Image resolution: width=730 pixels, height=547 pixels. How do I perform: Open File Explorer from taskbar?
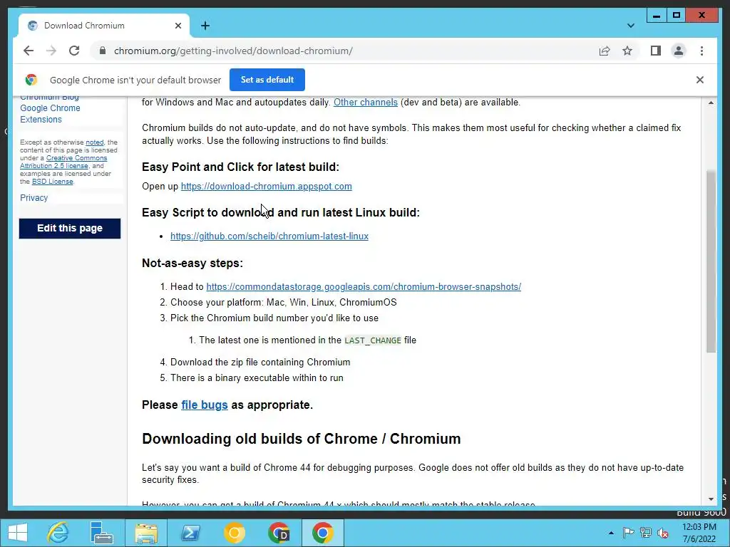point(146,533)
